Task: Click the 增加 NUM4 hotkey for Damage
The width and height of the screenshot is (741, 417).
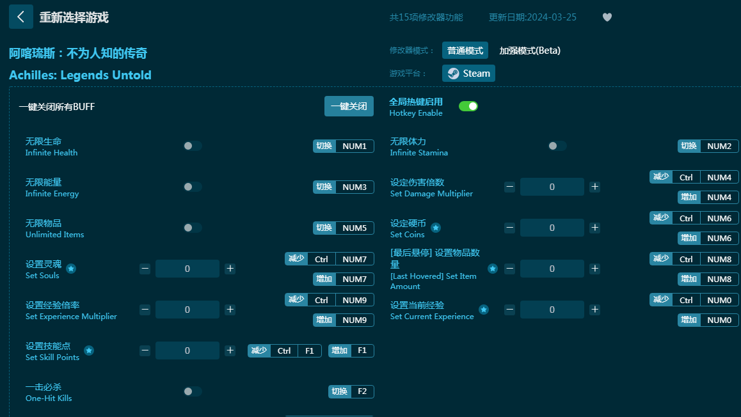Action: click(708, 198)
